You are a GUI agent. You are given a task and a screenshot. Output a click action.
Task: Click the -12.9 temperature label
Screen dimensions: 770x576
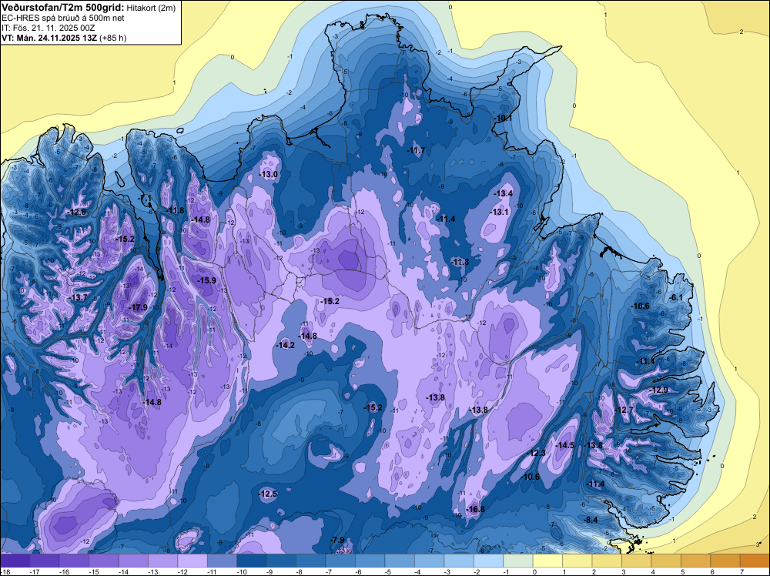click(x=659, y=390)
